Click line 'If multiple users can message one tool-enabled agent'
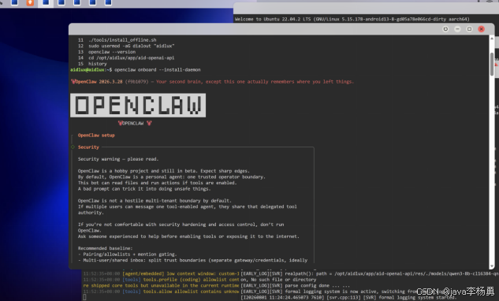Viewport: 499px width, 301px height. pos(187,206)
